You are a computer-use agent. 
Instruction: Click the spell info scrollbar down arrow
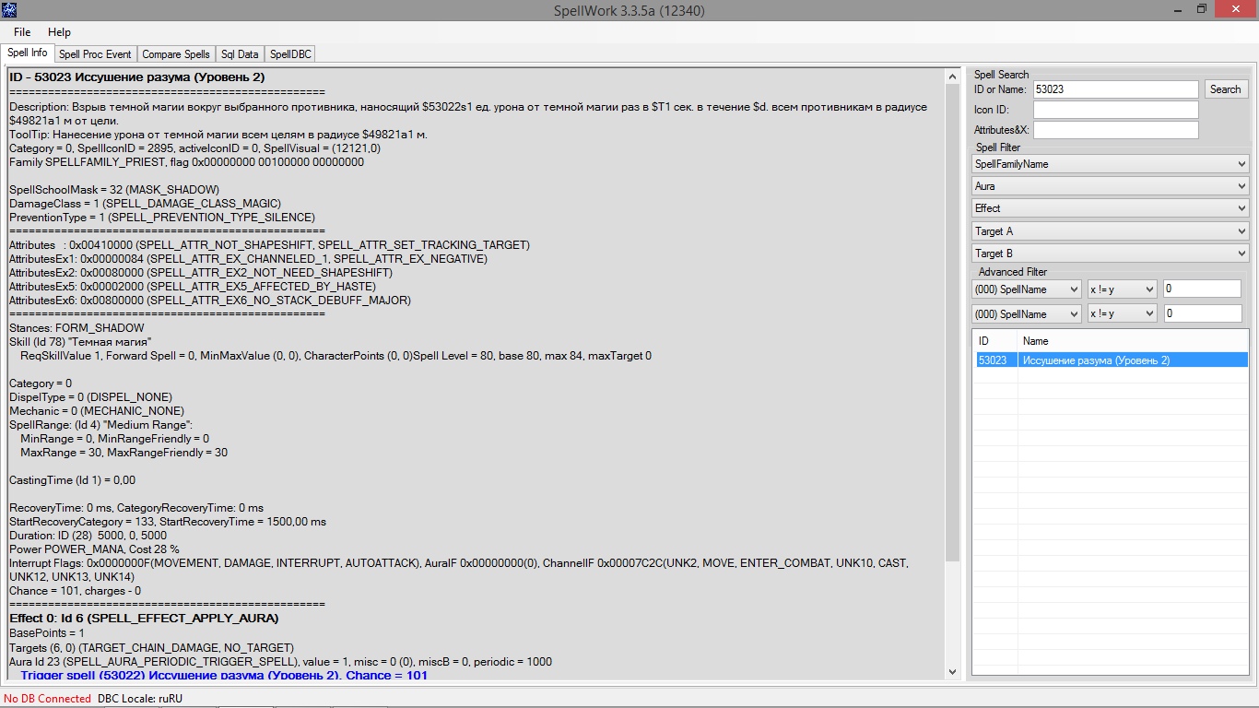953,673
